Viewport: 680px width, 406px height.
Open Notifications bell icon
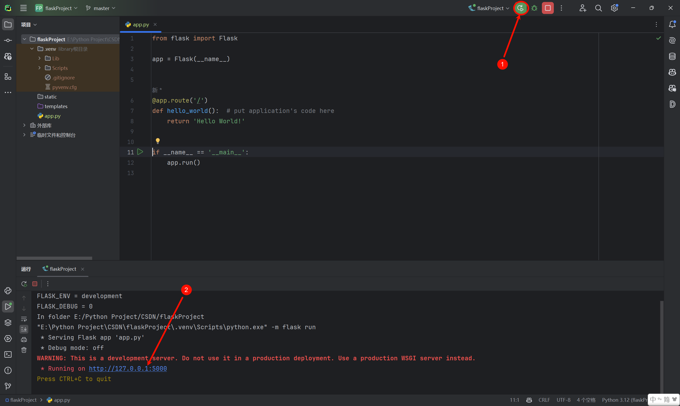[672, 25]
